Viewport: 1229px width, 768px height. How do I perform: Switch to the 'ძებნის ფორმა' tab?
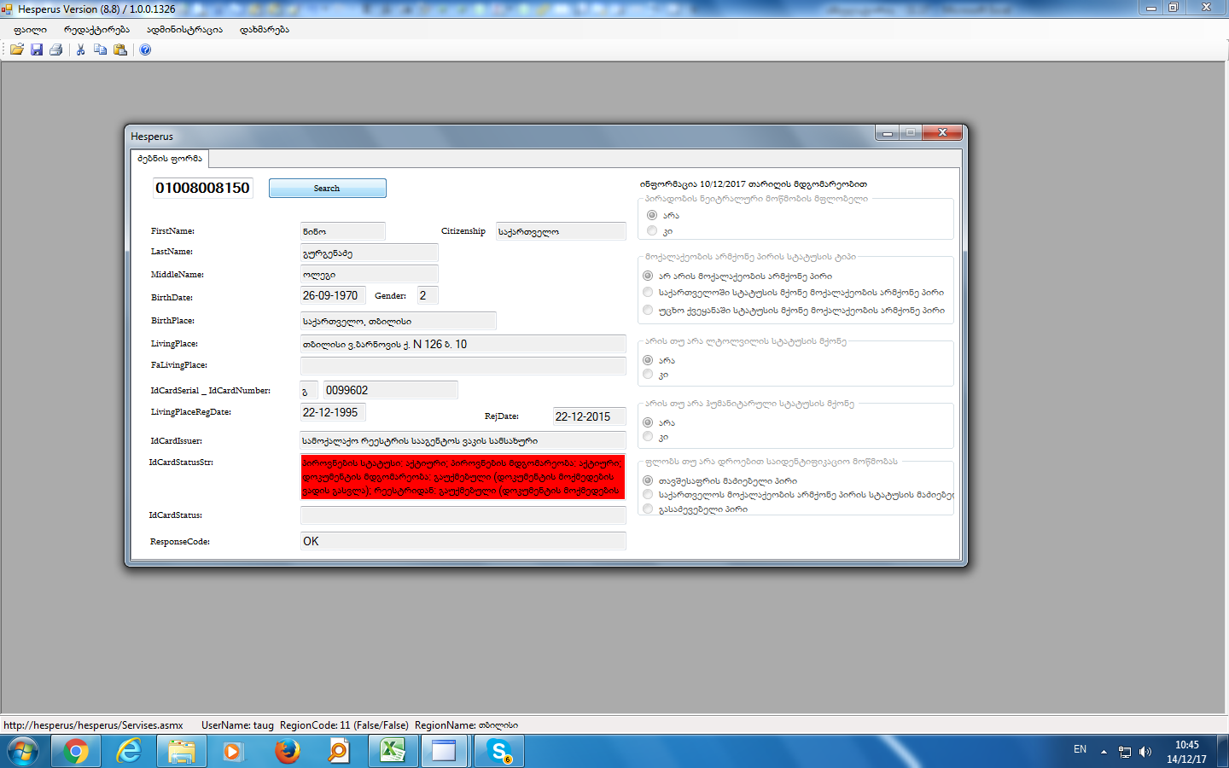170,159
